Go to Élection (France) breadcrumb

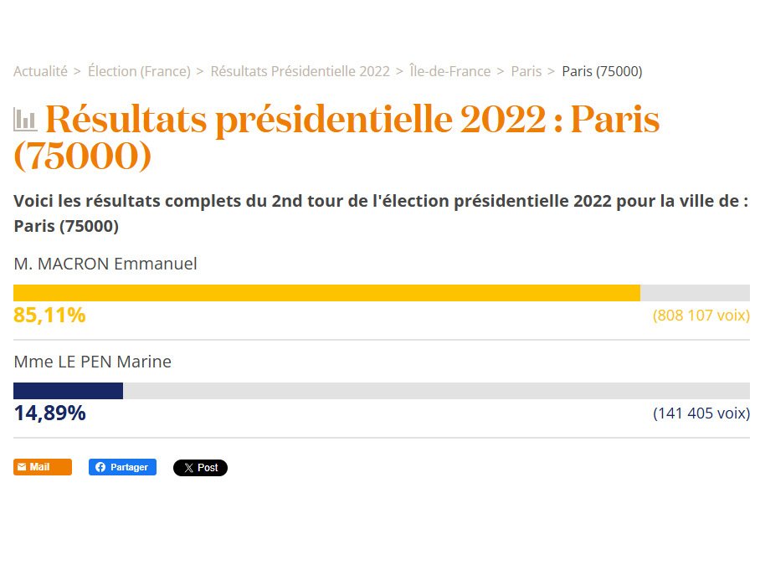[x=139, y=71]
